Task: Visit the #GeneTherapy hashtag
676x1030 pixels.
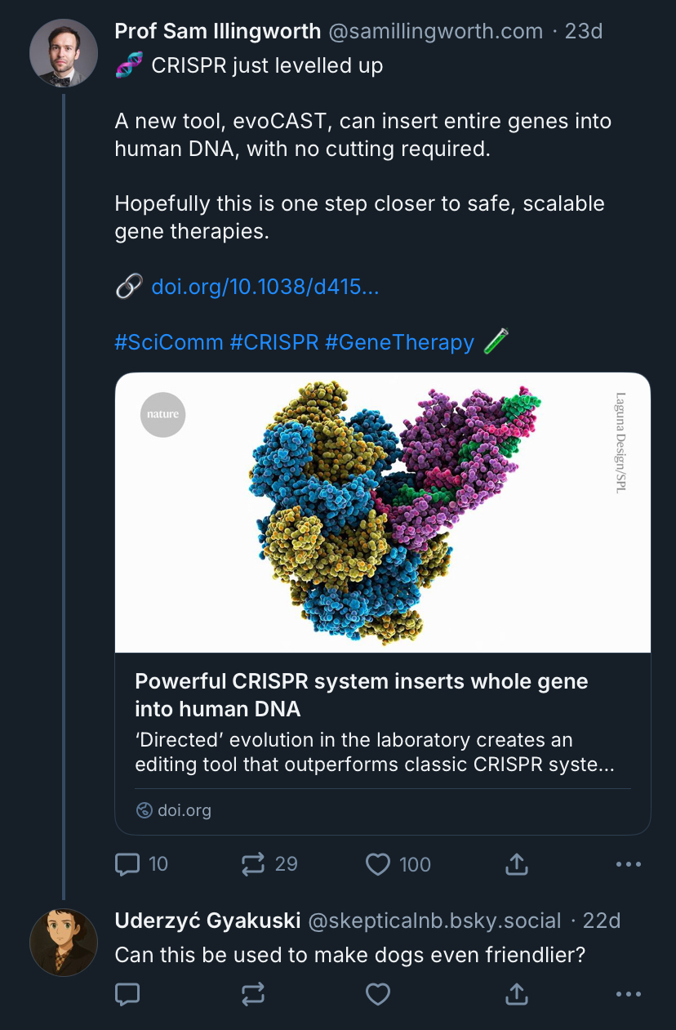Action: [399, 342]
